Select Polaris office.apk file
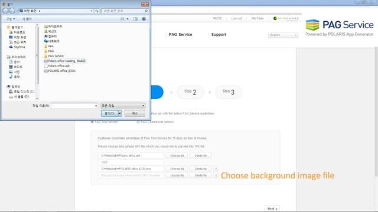This screenshot has width=378, height=212. point(57,66)
